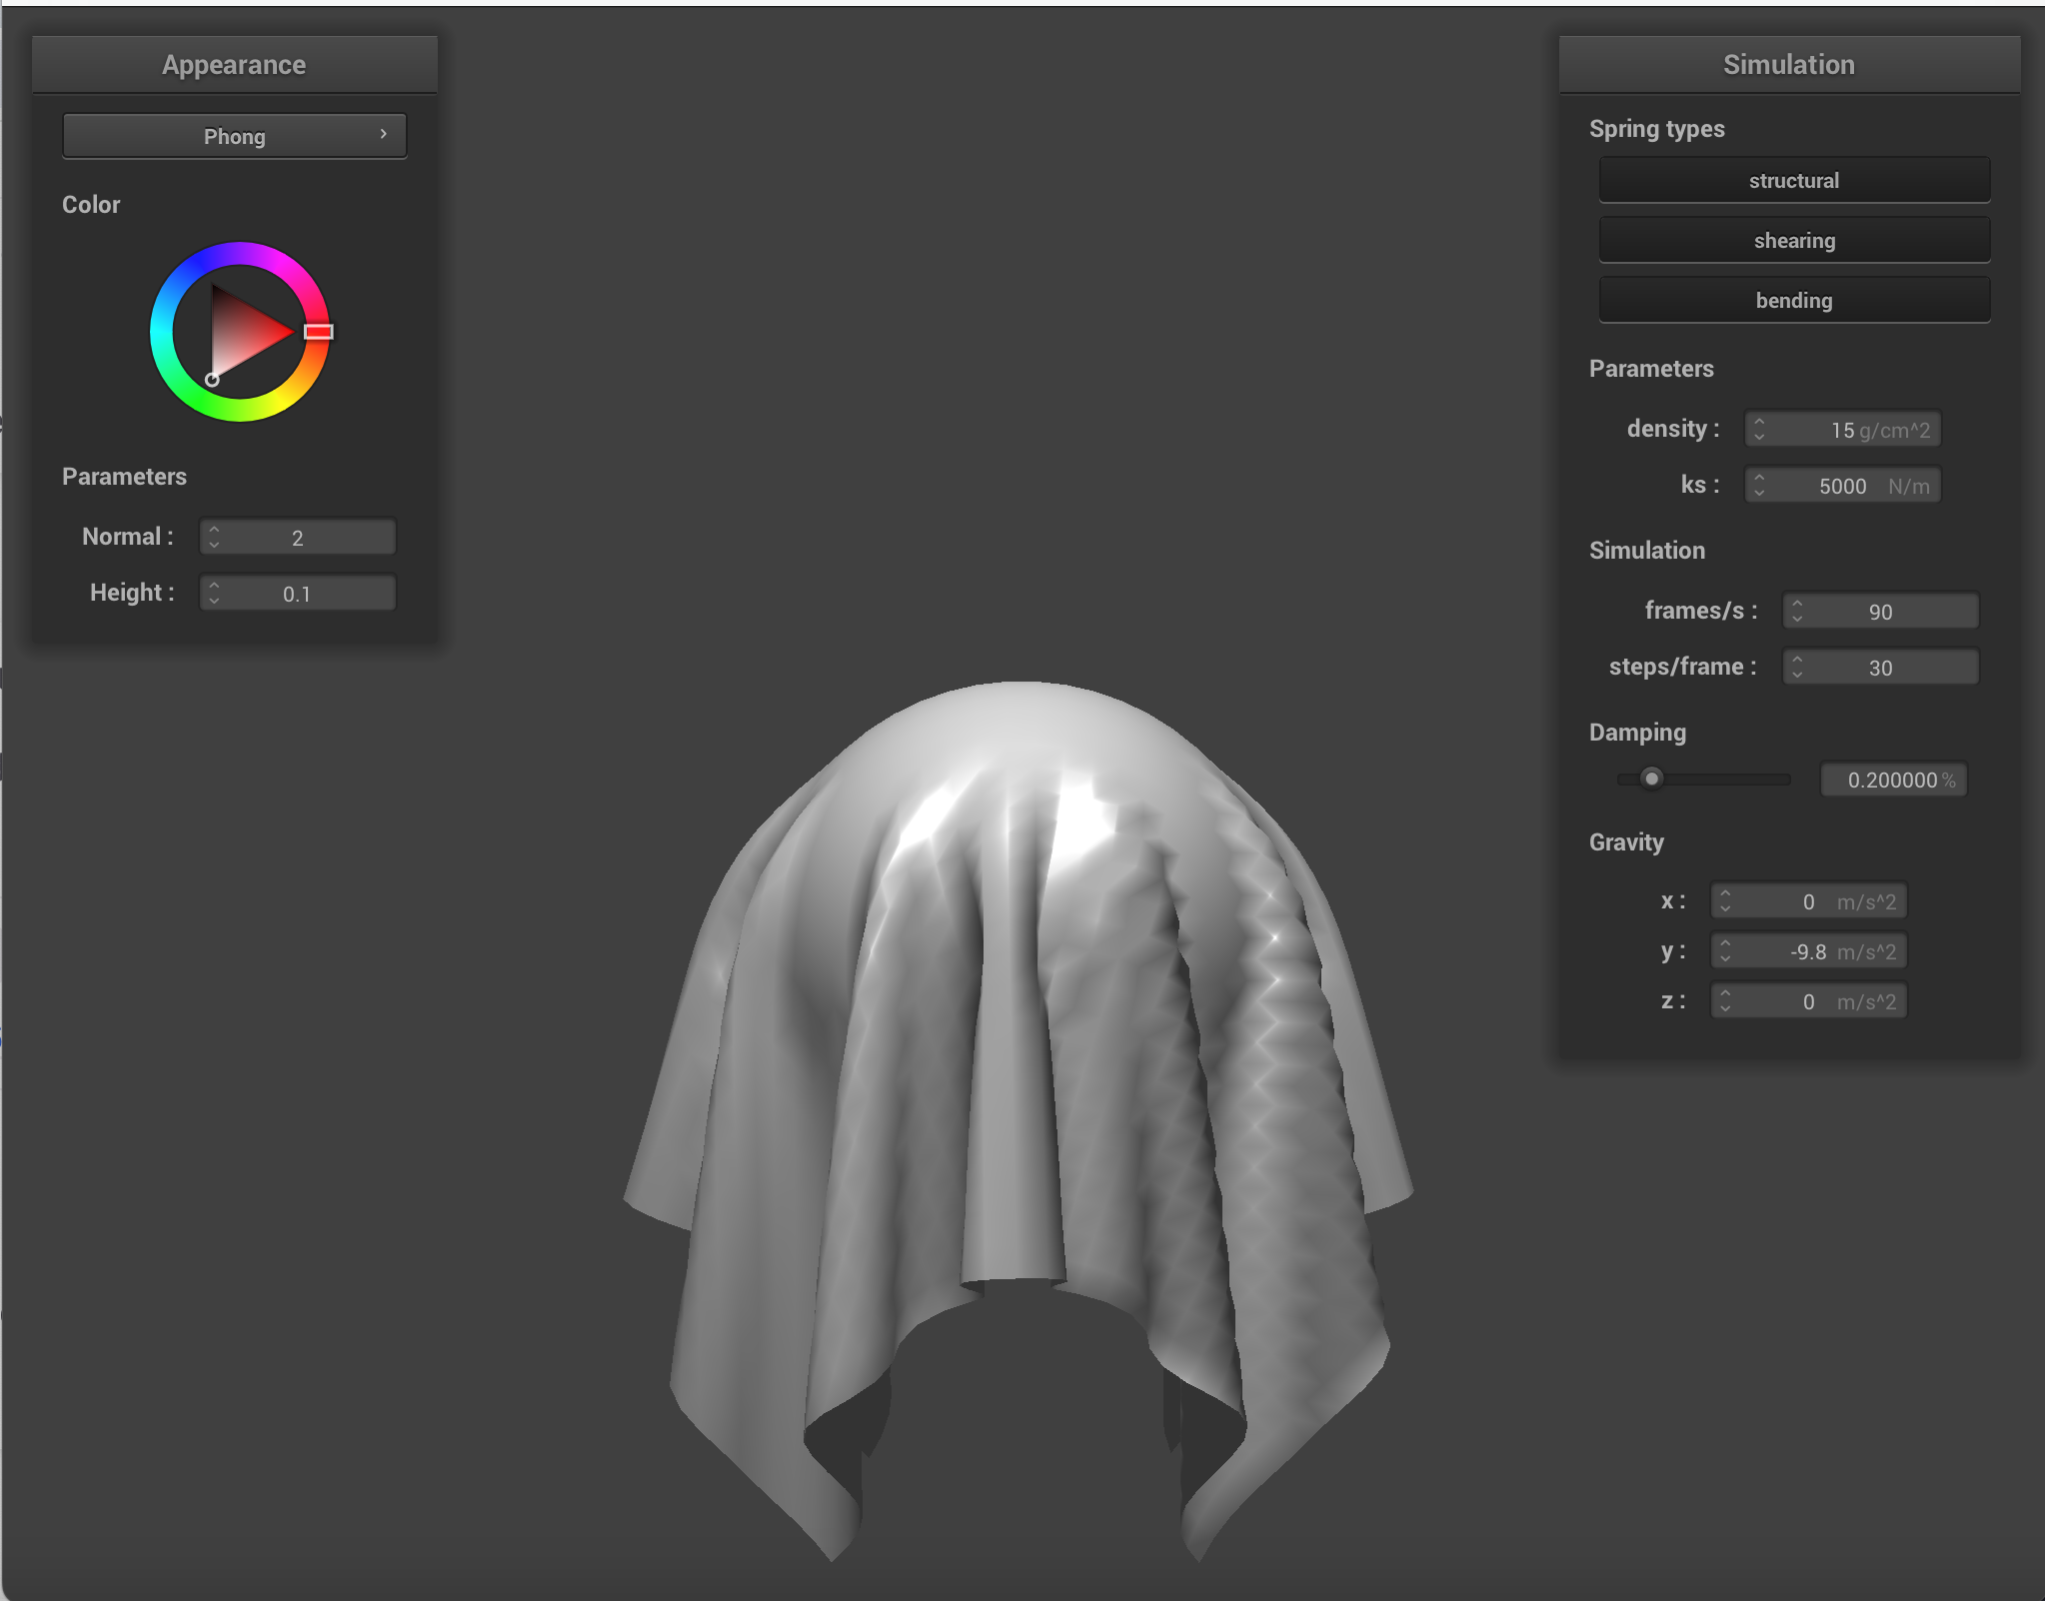Click the Gravity y value field
Viewport: 2045px width, 1601px height.
click(x=1808, y=950)
